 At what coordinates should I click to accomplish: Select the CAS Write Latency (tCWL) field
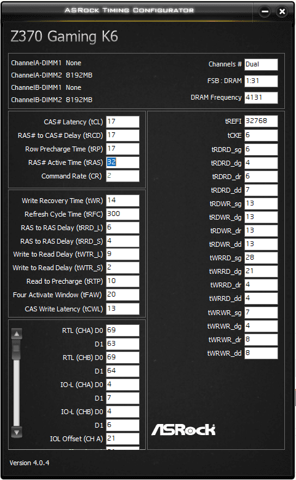point(122,308)
